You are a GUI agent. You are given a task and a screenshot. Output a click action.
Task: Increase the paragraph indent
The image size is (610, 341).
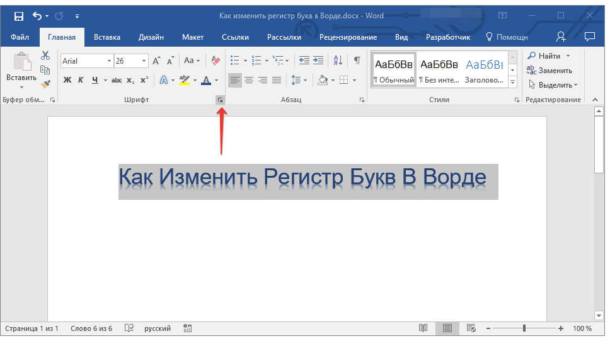[x=318, y=61]
